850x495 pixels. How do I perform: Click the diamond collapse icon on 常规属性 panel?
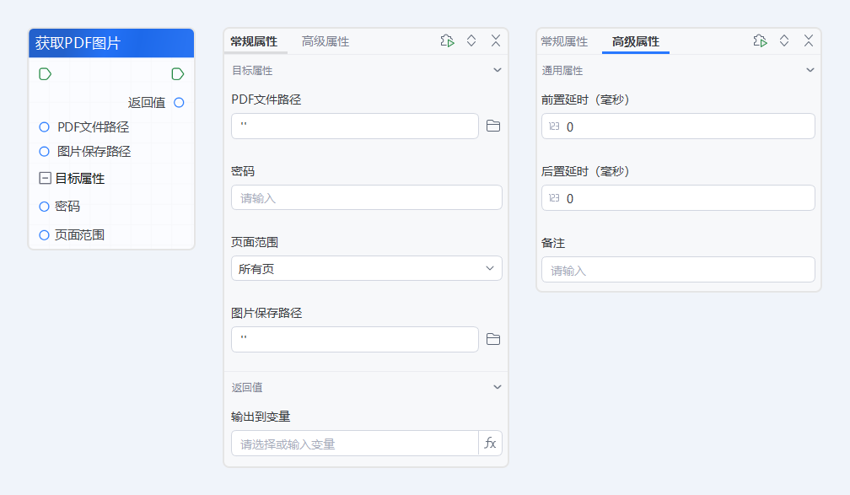pyautogui.click(x=471, y=40)
